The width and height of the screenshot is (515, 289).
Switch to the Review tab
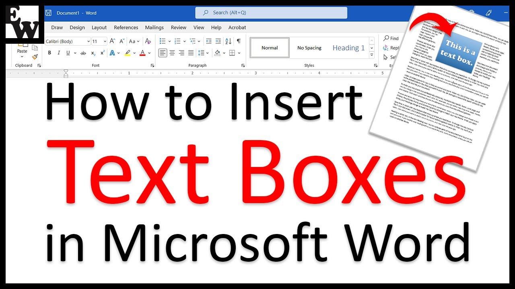point(179,27)
